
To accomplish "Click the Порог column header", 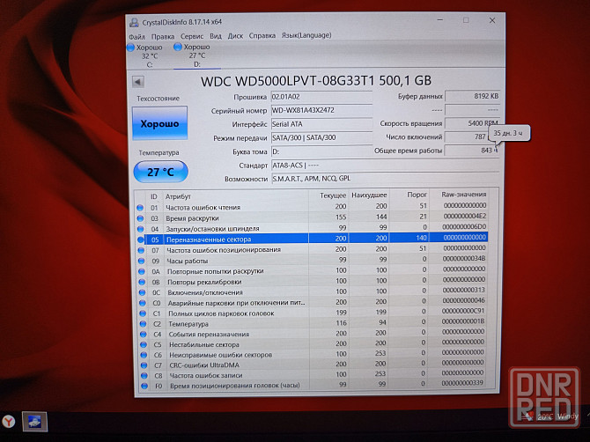I will tap(409, 195).
